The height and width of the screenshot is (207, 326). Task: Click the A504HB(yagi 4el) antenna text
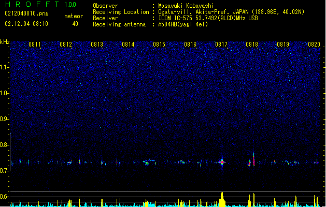(183, 24)
